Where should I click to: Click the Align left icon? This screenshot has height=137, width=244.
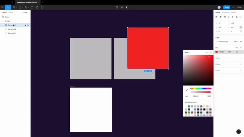tap(216, 17)
